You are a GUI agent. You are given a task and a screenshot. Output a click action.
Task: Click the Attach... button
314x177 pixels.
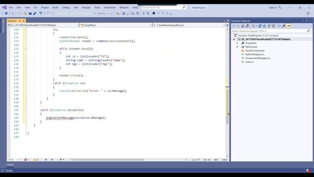102,13
